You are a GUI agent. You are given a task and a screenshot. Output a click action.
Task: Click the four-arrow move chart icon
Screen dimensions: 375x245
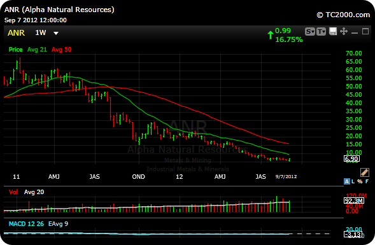pos(344,31)
